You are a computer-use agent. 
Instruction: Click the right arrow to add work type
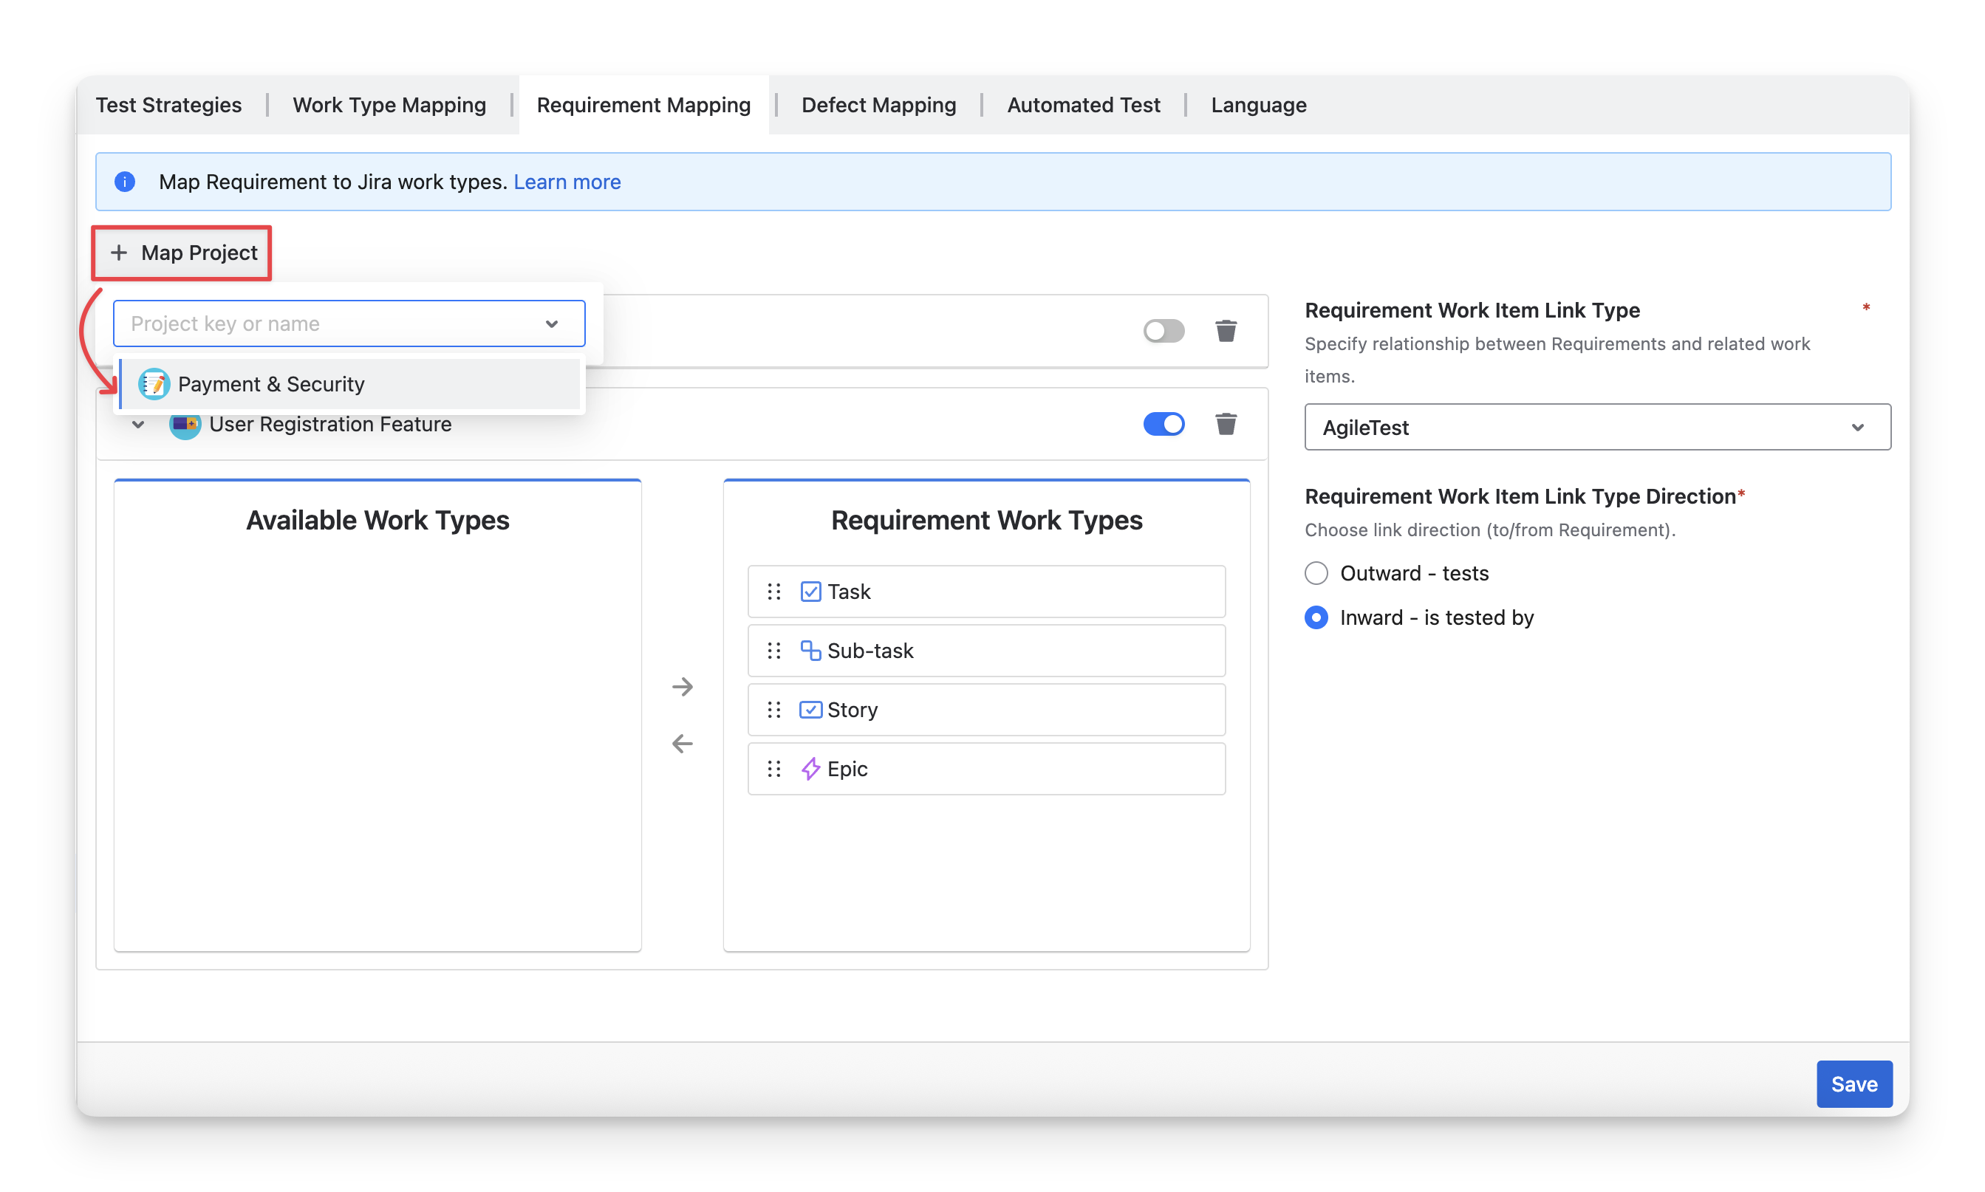(x=682, y=687)
